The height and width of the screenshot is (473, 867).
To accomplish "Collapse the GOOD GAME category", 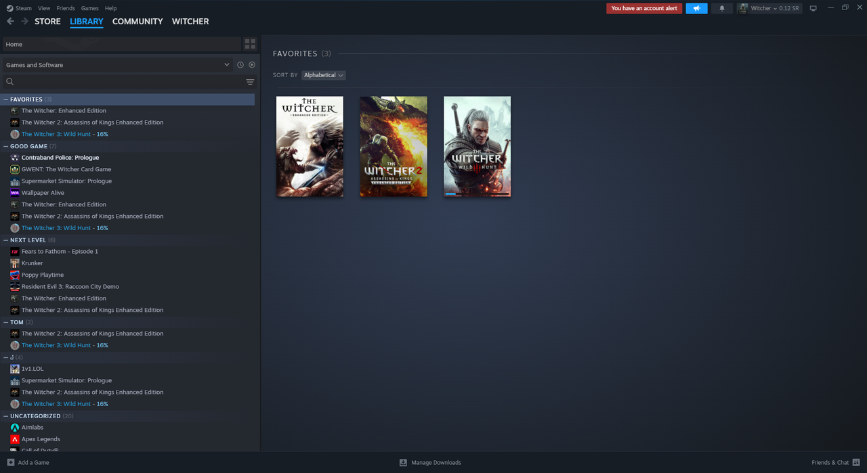I will (5, 146).
